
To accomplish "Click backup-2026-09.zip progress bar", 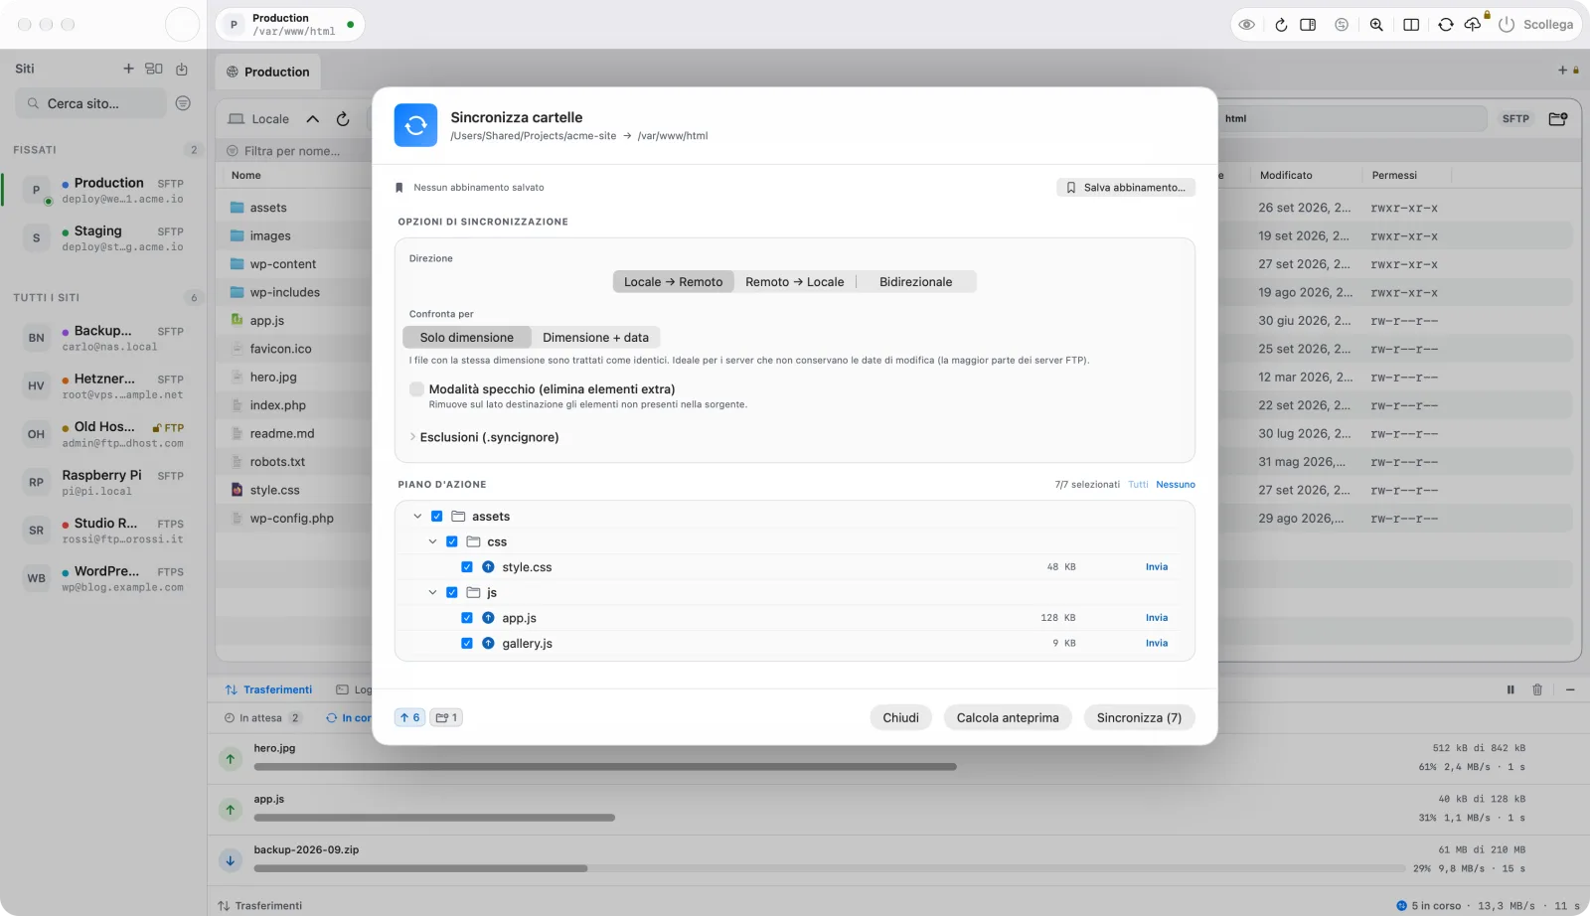I will pos(830,868).
